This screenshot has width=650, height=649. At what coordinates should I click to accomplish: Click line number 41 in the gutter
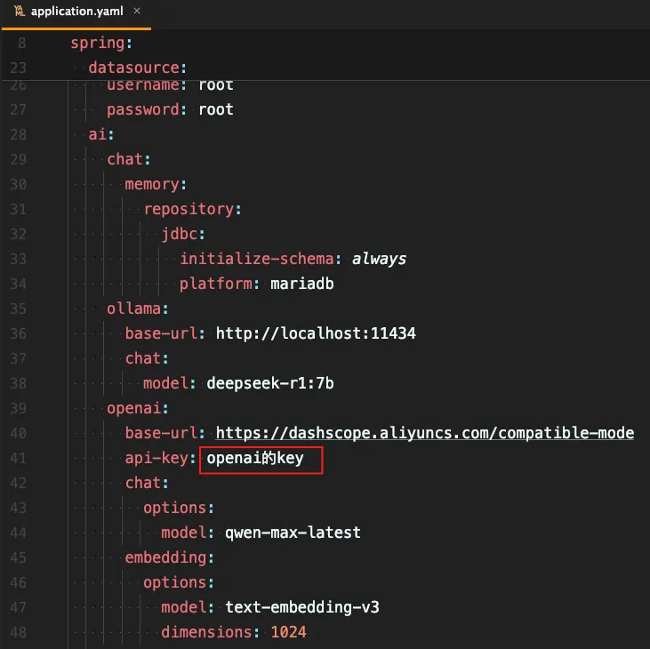18,458
